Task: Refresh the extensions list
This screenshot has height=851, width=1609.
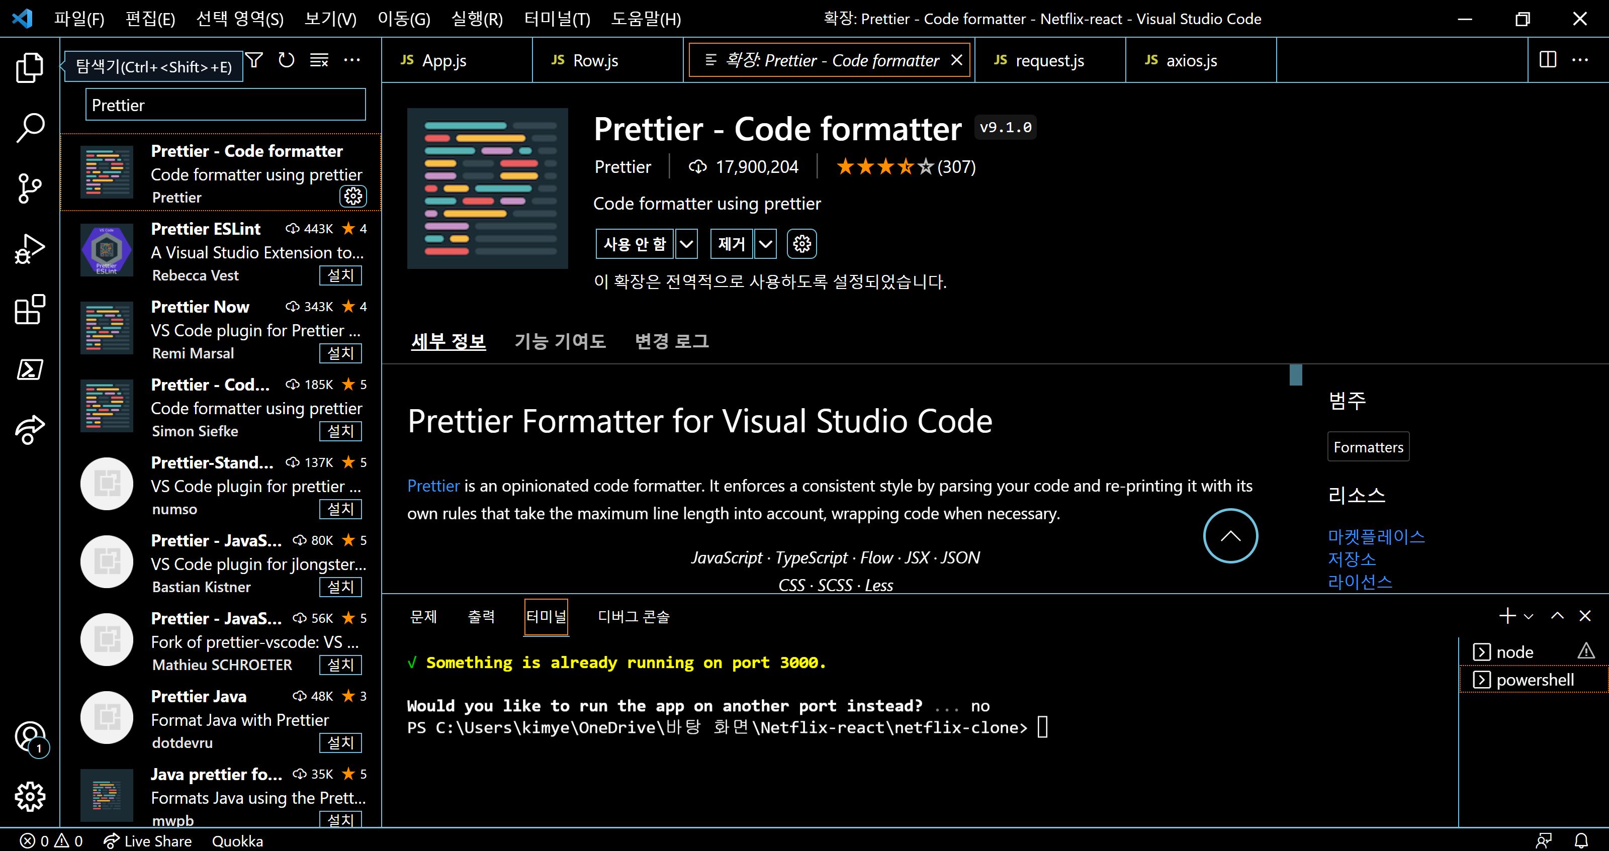Action: point(286,60)
